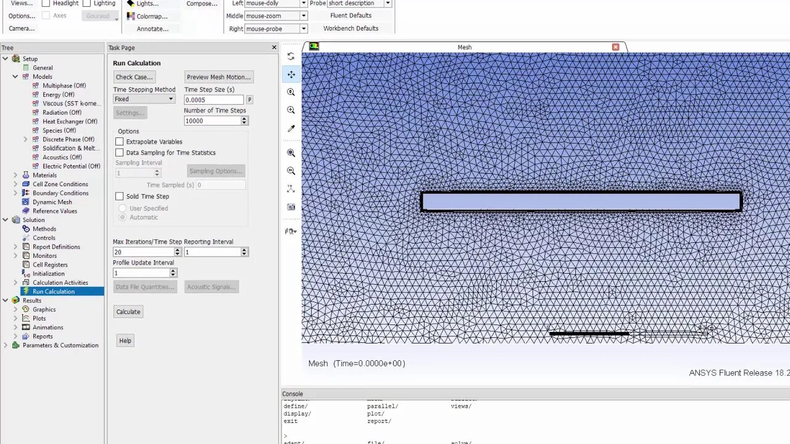Enable Data Sampling for Time Statistics
This screenshot has height=444, width=790.
(119, 153)
